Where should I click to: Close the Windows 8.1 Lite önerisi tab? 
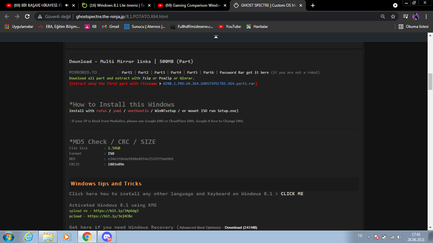click(149, 5)
